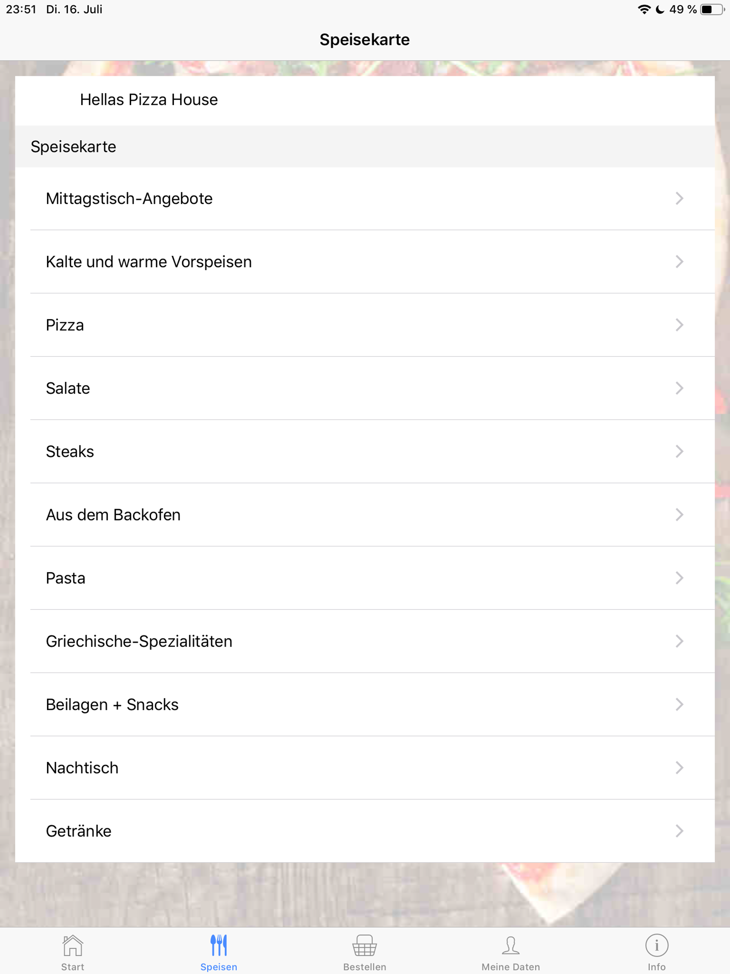Open the Steaks menu category
This screenshot has width=730, height=974.
[x=365, y=451]
